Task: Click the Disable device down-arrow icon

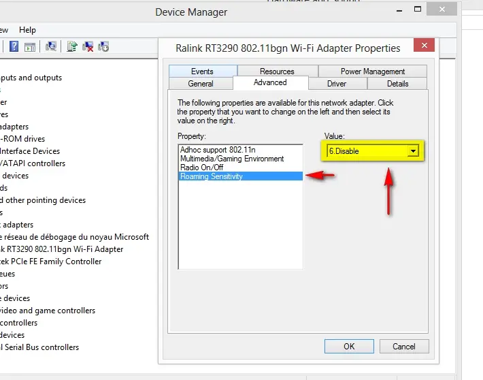Action: [103, 46]
